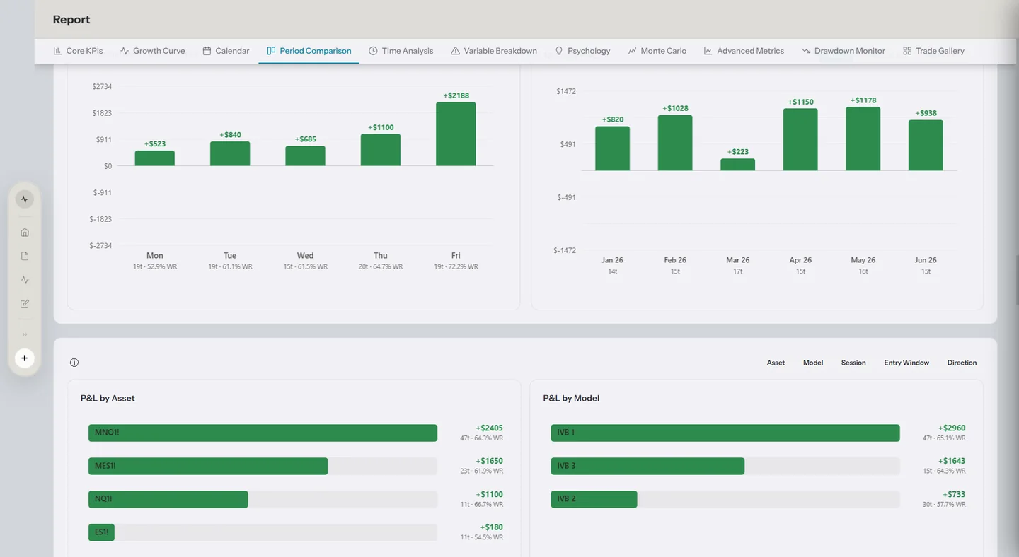Click the P&L by Model heading
This screenshot has height=557, width=1019.
click(571, 398)
